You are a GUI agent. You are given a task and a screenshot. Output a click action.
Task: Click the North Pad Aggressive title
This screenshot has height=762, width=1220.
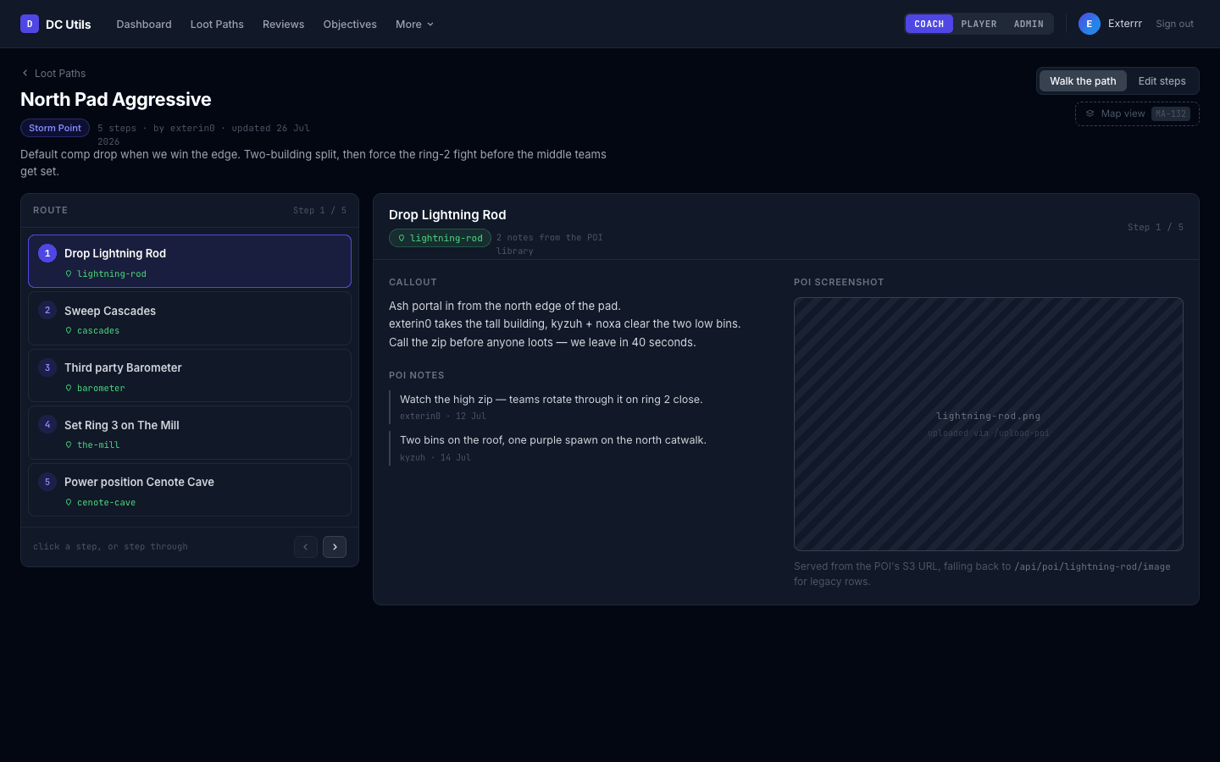[x=116, y=99]
